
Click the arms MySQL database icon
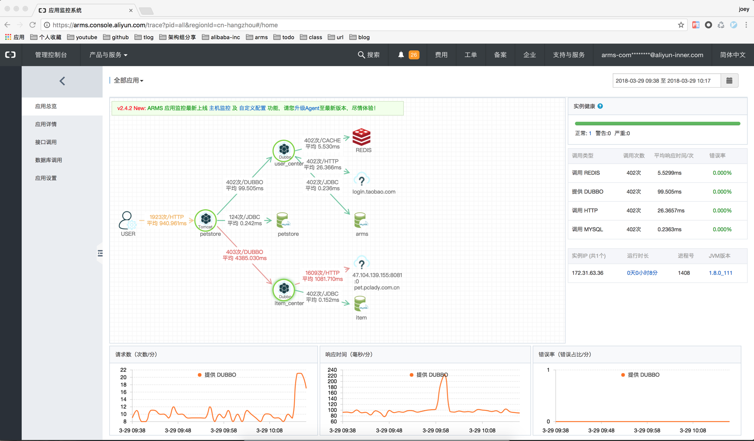coord(361,221)
